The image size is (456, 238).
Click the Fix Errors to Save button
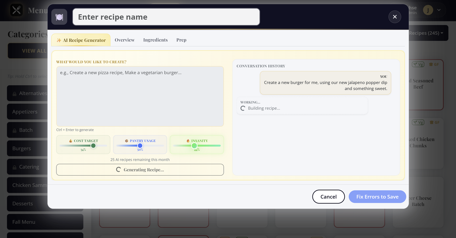[x=377, y=197]
